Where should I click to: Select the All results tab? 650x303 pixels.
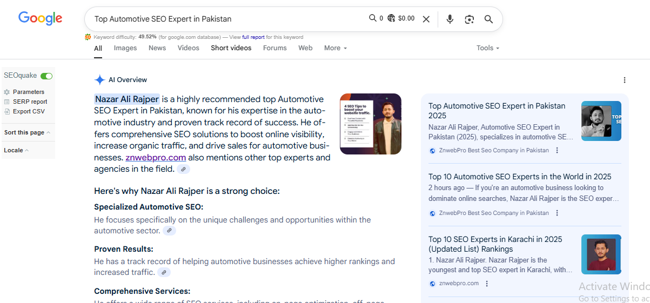coord(98,48)
